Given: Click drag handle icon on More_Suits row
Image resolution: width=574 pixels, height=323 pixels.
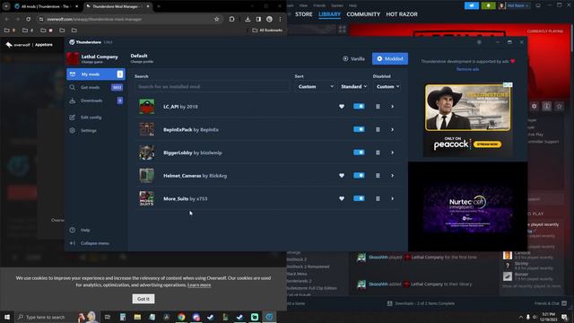Looking at the screenshot, I should pos(378,199).
